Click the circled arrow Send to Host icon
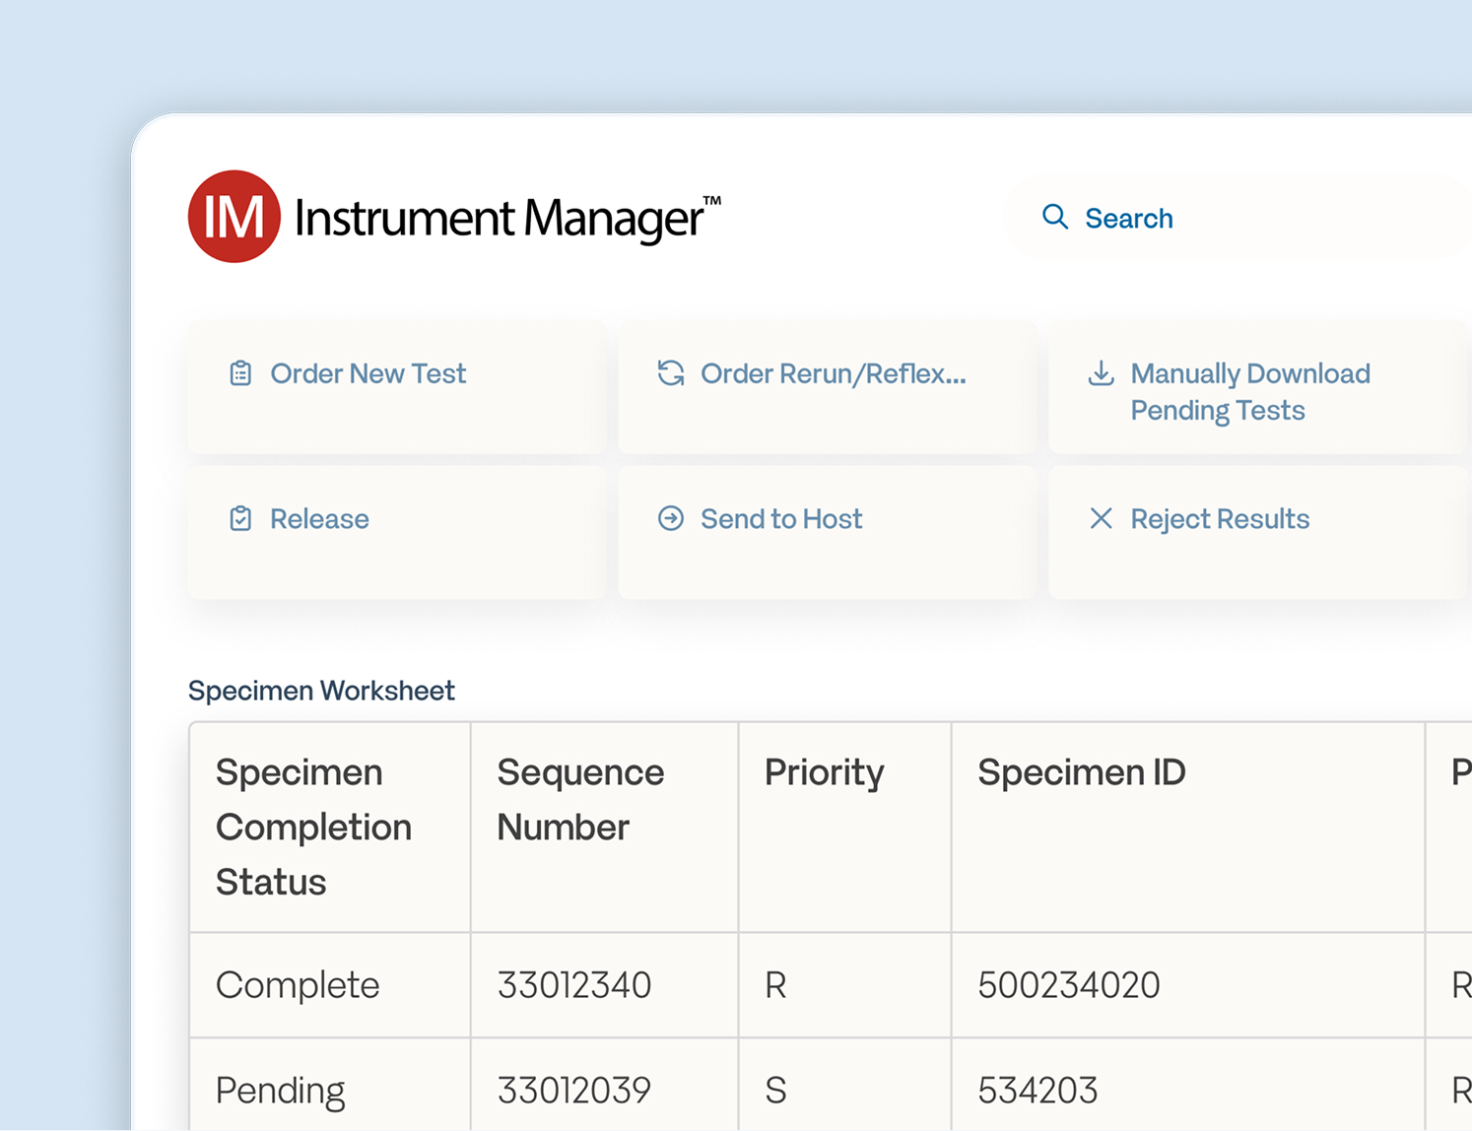 click(x=671, y=519)
